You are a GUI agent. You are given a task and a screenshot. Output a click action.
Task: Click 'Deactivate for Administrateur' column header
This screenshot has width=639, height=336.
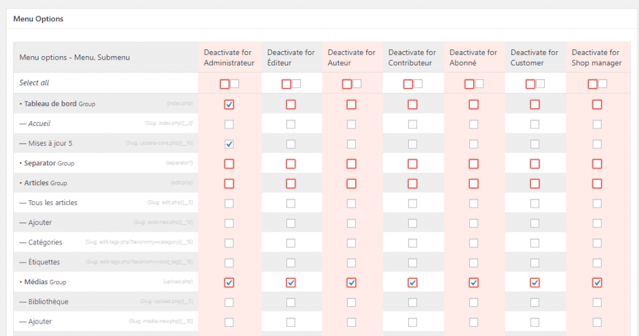229,57
